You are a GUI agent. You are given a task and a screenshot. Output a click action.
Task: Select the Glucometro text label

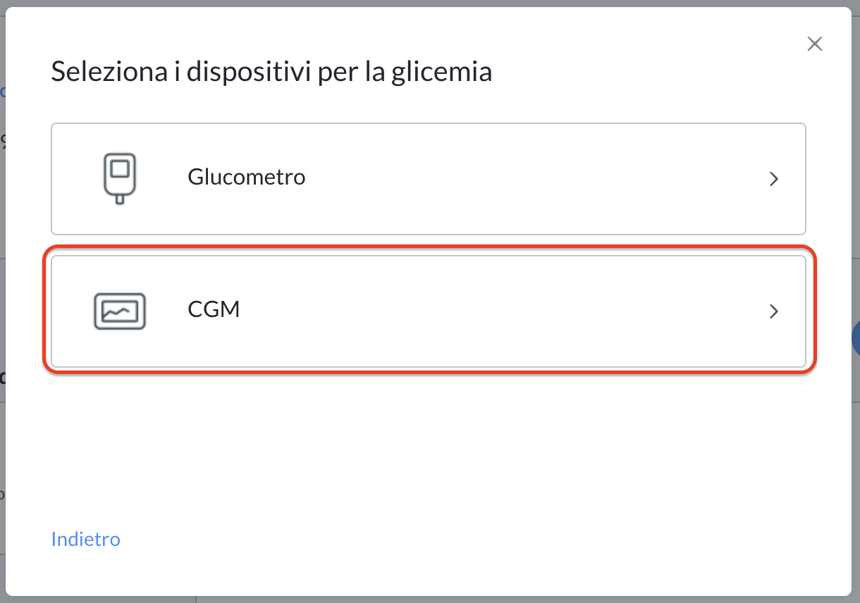coord(246,176)
